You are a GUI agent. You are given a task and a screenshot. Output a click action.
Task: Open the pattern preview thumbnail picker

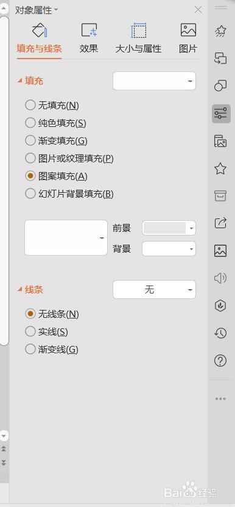click(66, 238)
